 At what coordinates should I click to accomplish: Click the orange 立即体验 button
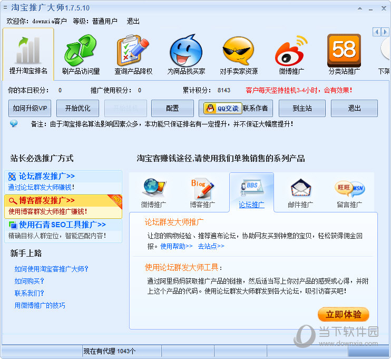pos(344,314)
